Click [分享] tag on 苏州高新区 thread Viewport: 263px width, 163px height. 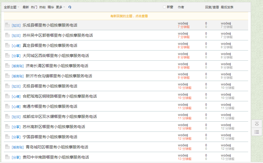pyautogui.click(x=16, y=127)
